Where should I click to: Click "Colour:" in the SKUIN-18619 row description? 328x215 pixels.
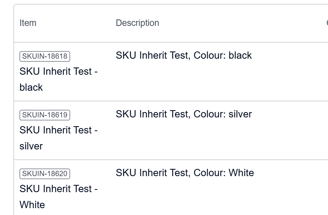coord(210,114)
